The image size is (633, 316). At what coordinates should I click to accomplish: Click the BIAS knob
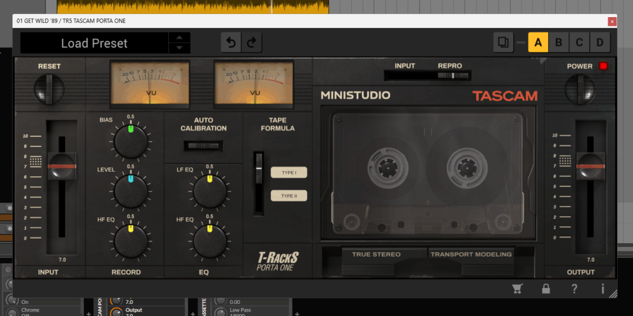130,141
